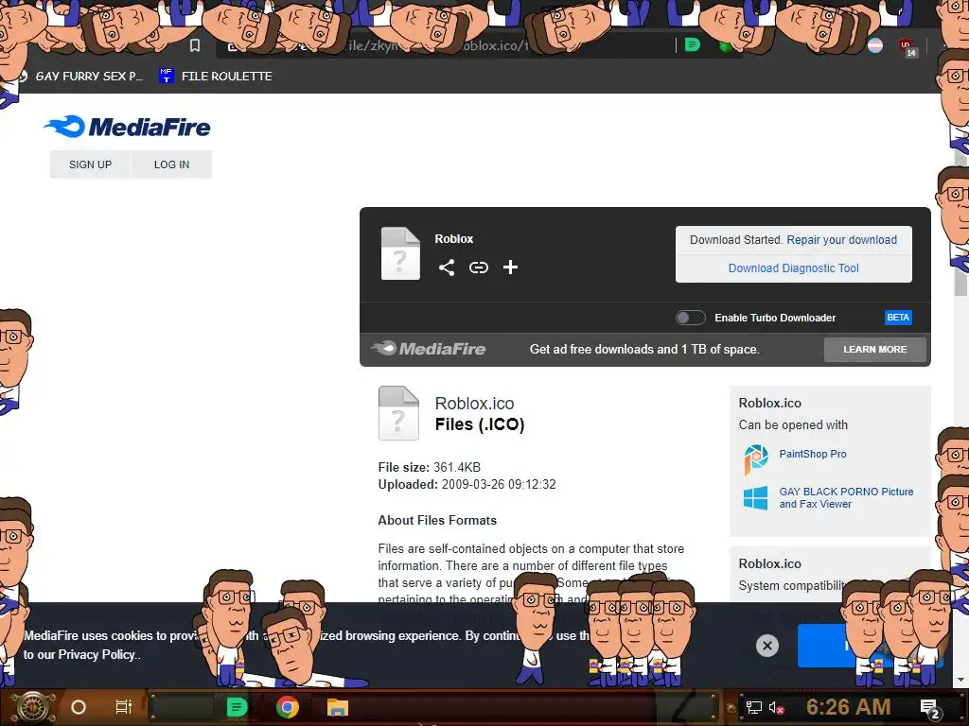Click the network icon in the system tray
This screenshot has width=969, height=726.
pyautogui.click(x=753, y=707)
